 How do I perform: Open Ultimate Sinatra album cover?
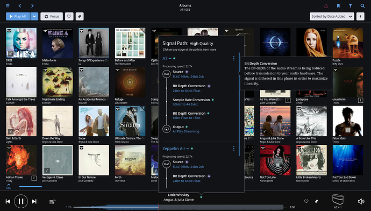(130, 121)
